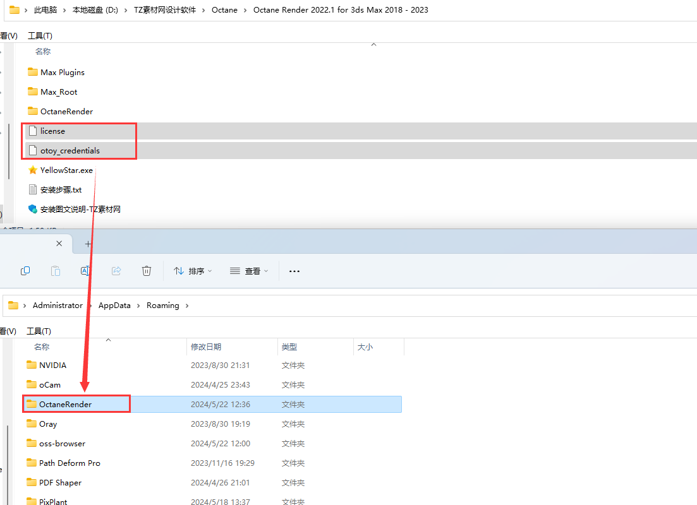Select the 安装图文说明-TZ素材网 shortcut icon

click(32, 209)
